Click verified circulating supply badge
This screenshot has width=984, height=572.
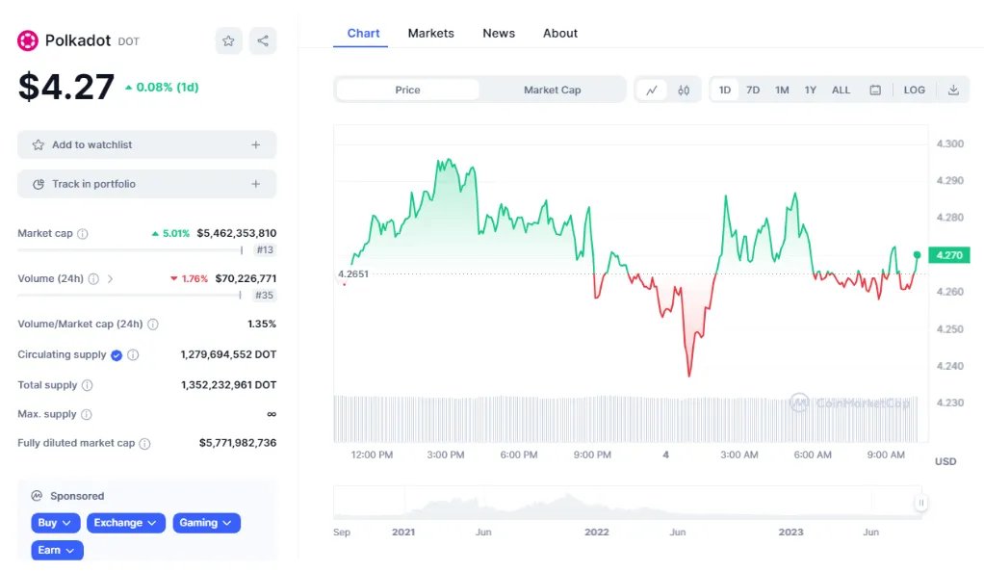click(x=117, y=354)
